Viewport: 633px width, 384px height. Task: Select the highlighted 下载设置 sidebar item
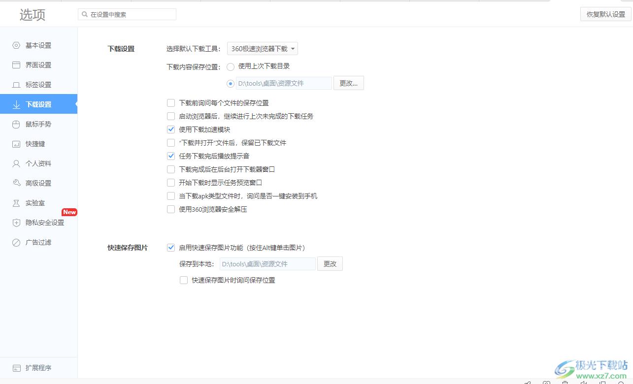[x=38, y=104]
